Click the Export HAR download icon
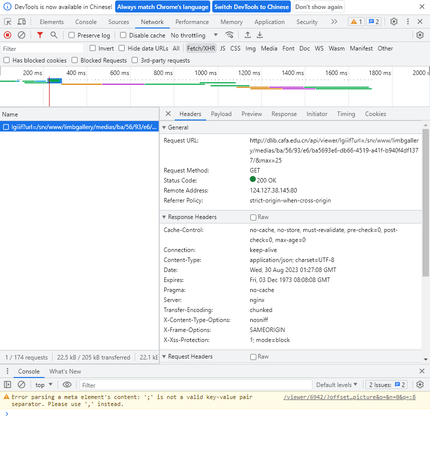The height and width of the screenshot is (464, 430). [260, 35]
